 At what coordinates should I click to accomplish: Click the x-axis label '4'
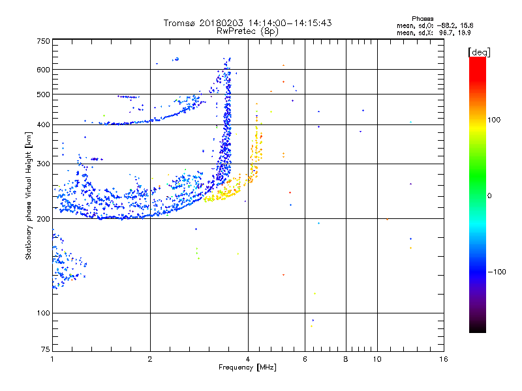point(248,359)
